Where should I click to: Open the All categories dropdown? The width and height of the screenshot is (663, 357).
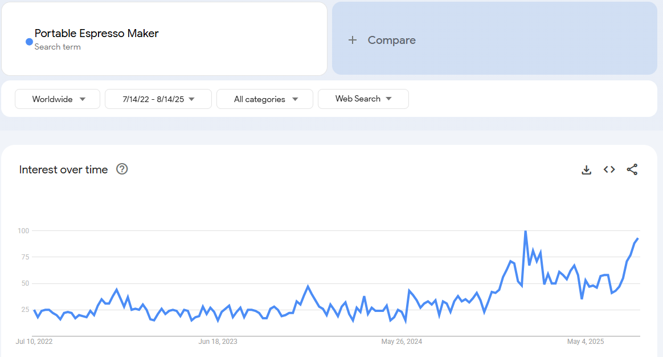click(265, 99)
